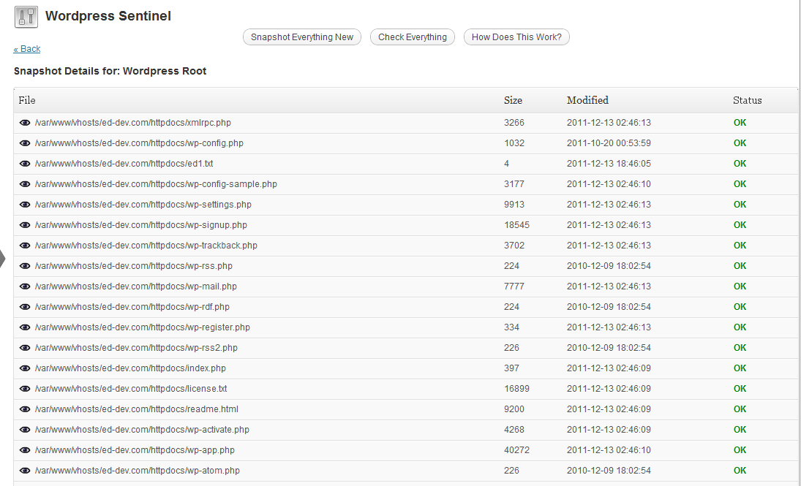Click the Status column header
Image resolution: width=801 pixels, height=486 pixels.
click(x=748, y=100)
